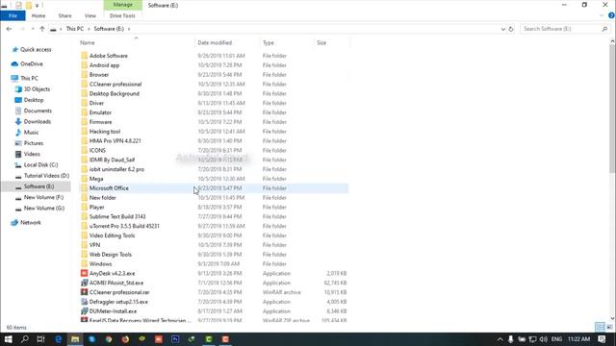The image size is (616, 346).
Task: Open Photoshop from the taskbar
Action: coord(175,339)
